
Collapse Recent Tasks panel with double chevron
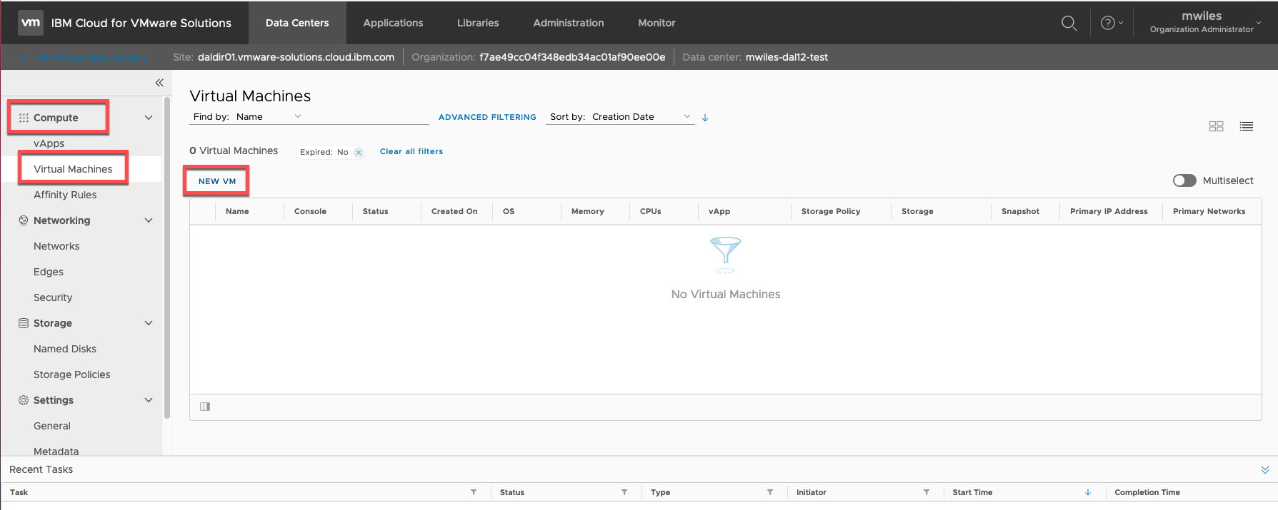[x=1264, y=469]
